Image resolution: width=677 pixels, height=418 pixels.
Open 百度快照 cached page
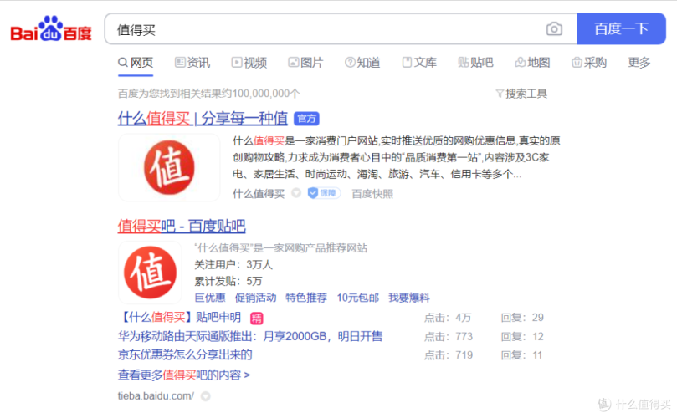click(x=372, y=194)
